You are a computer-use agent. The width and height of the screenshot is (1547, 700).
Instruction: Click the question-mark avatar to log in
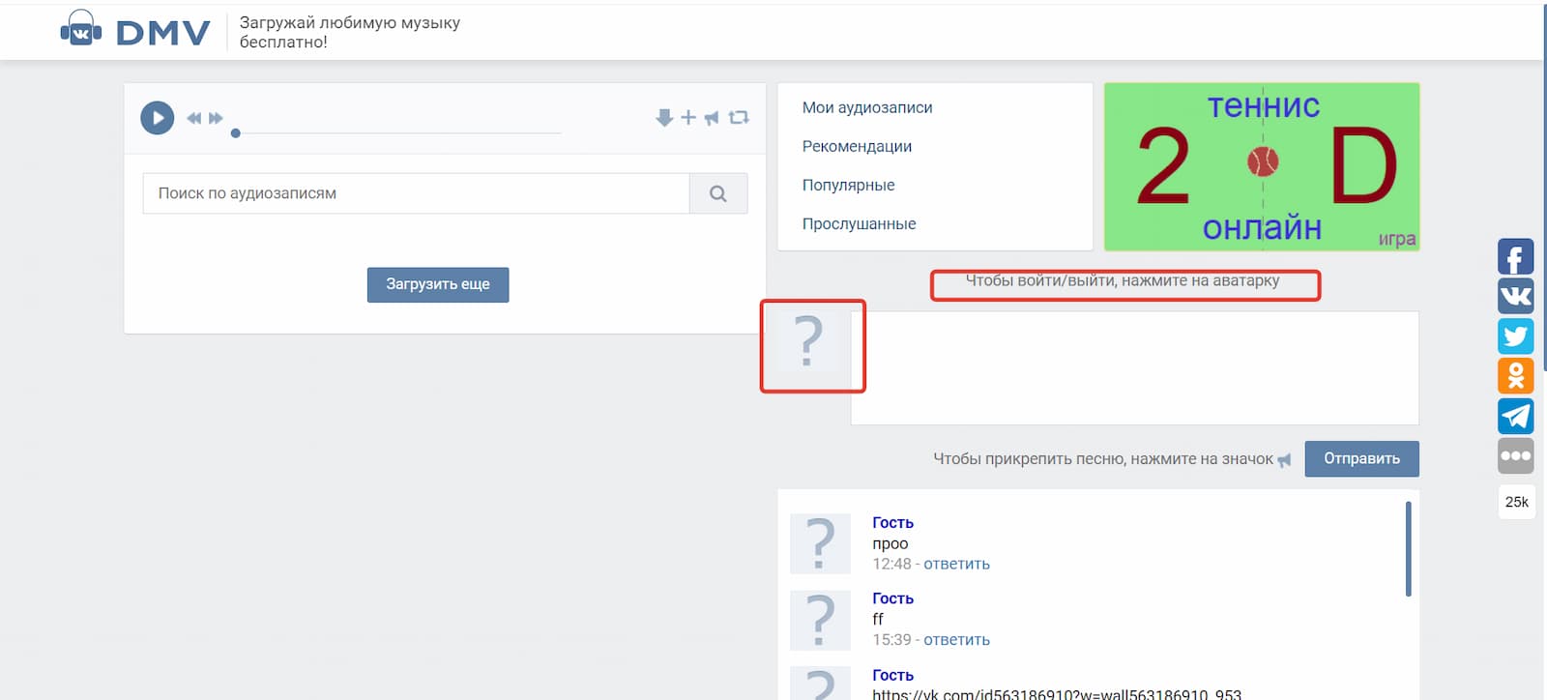(x=808, y=342)
